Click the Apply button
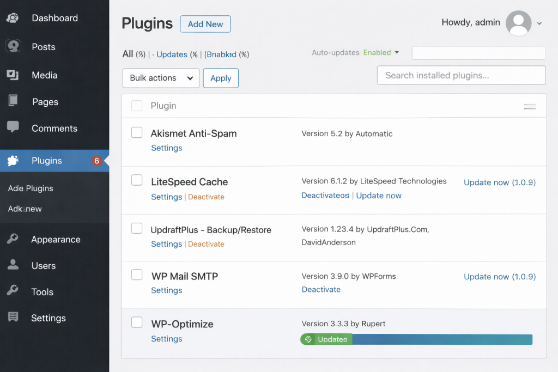 (x=221, y=78)
